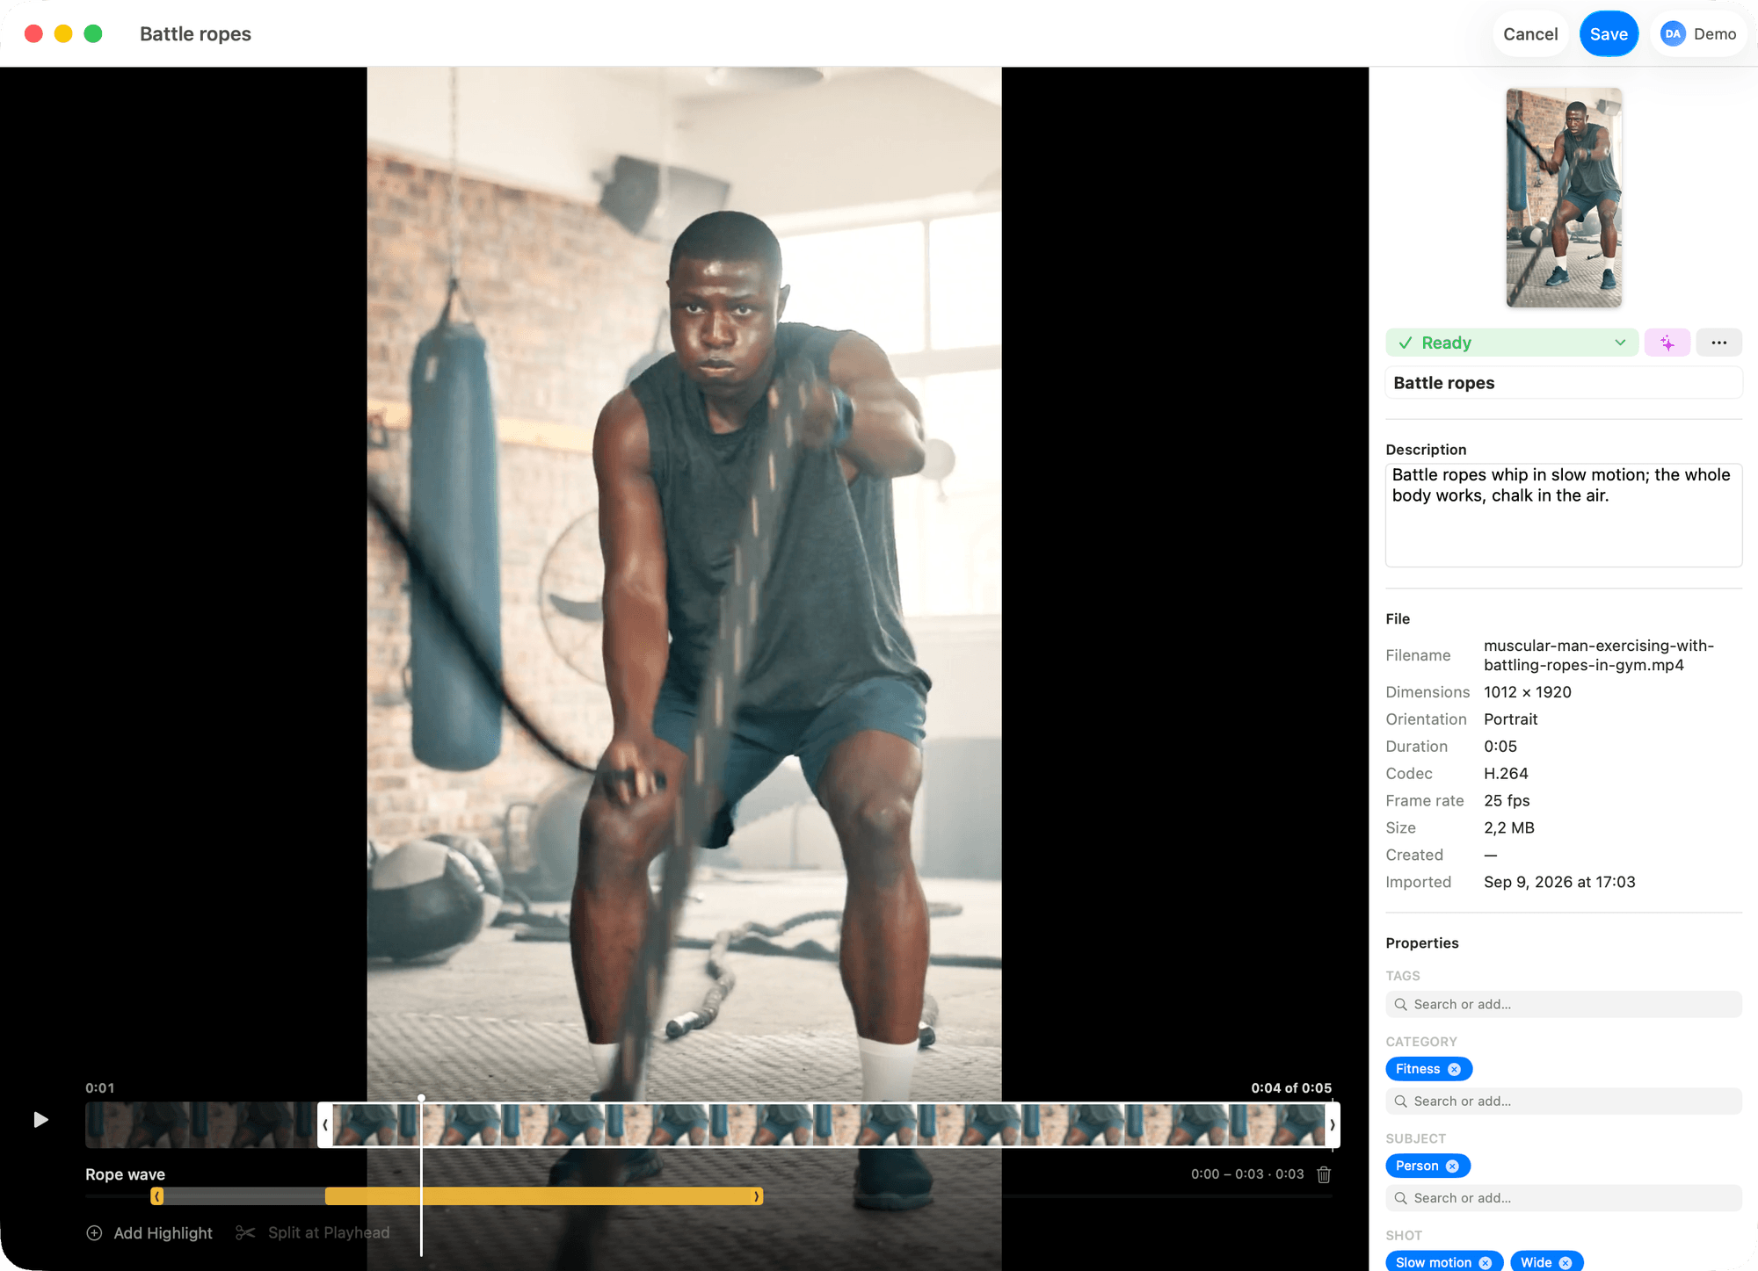Image resolution: width=1758 pixels, height=1271 pixels.
Task: Delete the Rope wave highlight with trash icon
Action: 1324,1174
